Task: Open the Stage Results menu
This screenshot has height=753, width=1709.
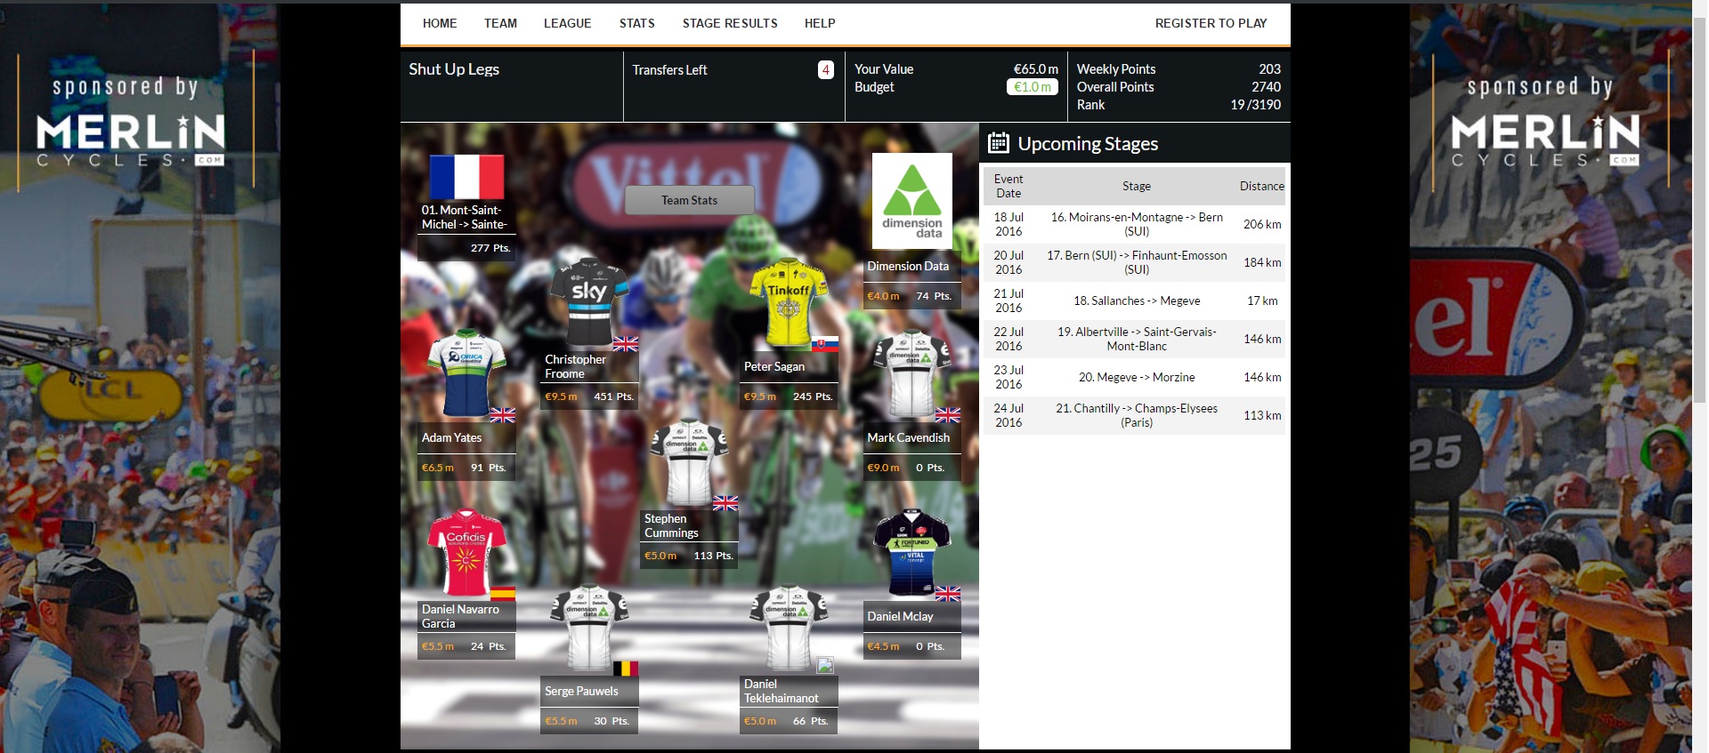Action: tap(729, 23)
